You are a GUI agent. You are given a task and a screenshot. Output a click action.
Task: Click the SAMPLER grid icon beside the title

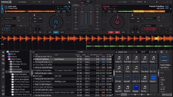(116, 52)
